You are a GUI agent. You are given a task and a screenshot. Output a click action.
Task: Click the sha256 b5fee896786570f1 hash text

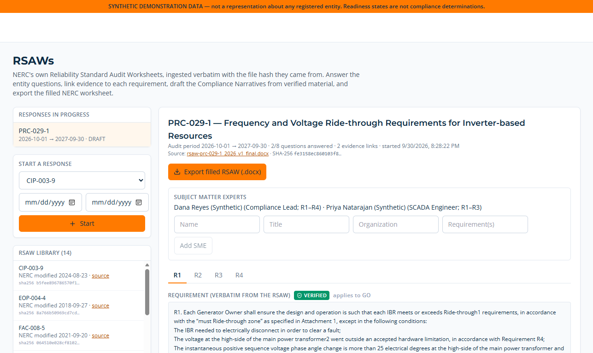tap(49, 283)
